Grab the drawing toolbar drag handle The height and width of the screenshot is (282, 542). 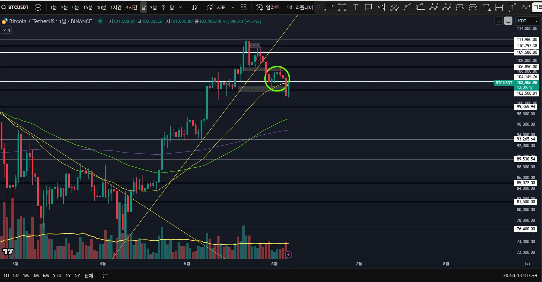click(318, 7)
